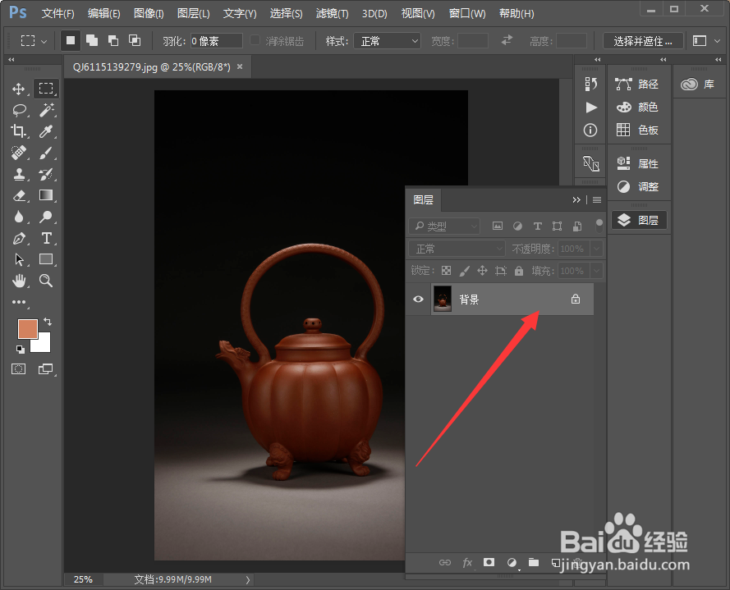Choose Subtract from Selection mode
Screen dimensions: 730x590
pos(113,40)
